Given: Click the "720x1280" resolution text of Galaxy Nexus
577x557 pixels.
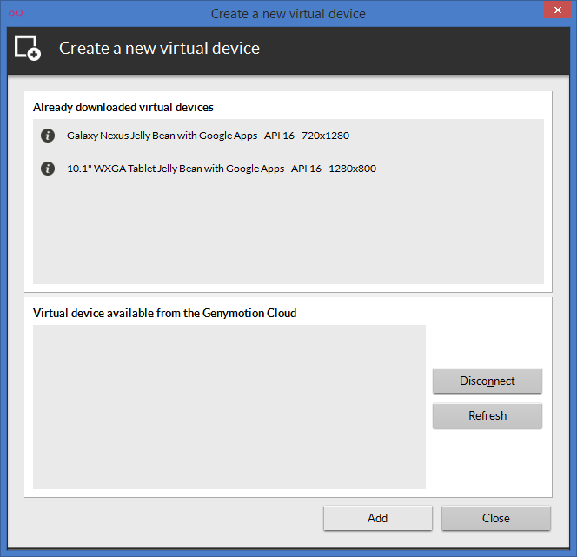Looking at the screenshot, I should tap(325, 136).
